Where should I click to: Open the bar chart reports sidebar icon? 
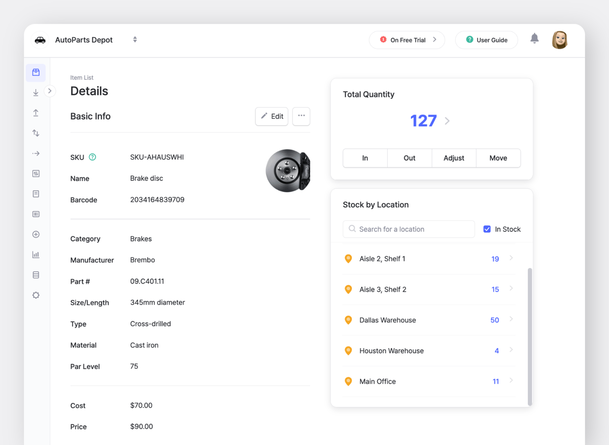pos(36,255)
